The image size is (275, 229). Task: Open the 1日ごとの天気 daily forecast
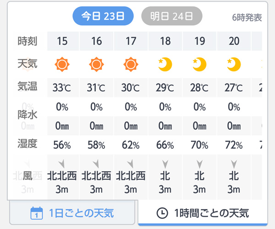tap(72, 213)
